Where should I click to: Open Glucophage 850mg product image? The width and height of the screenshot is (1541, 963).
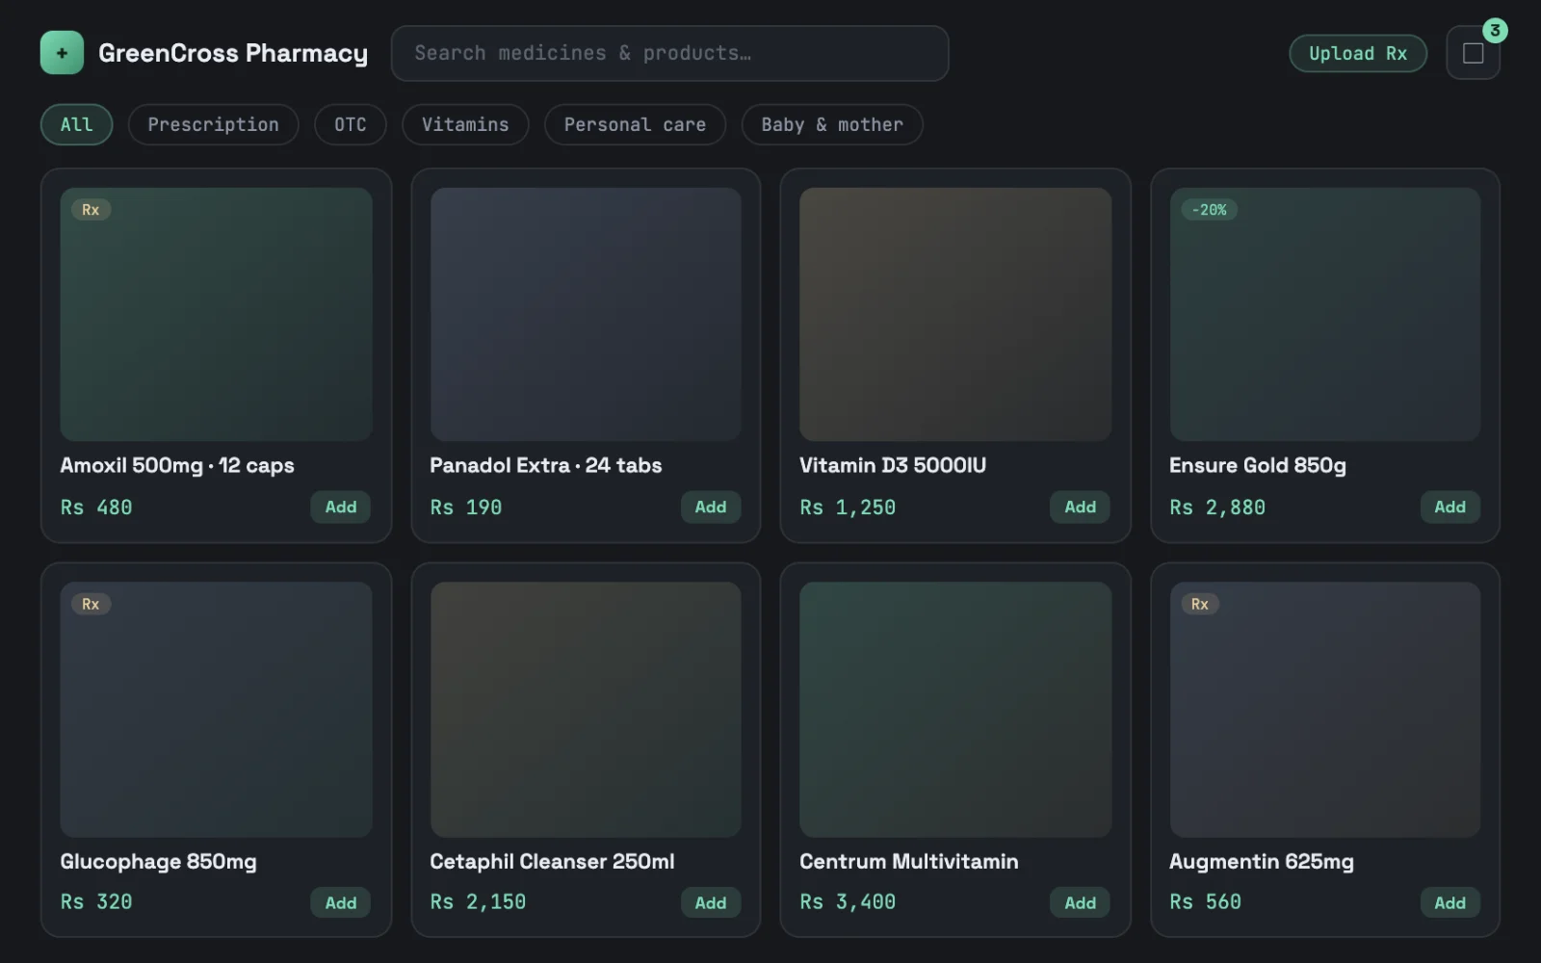(216, 709)
